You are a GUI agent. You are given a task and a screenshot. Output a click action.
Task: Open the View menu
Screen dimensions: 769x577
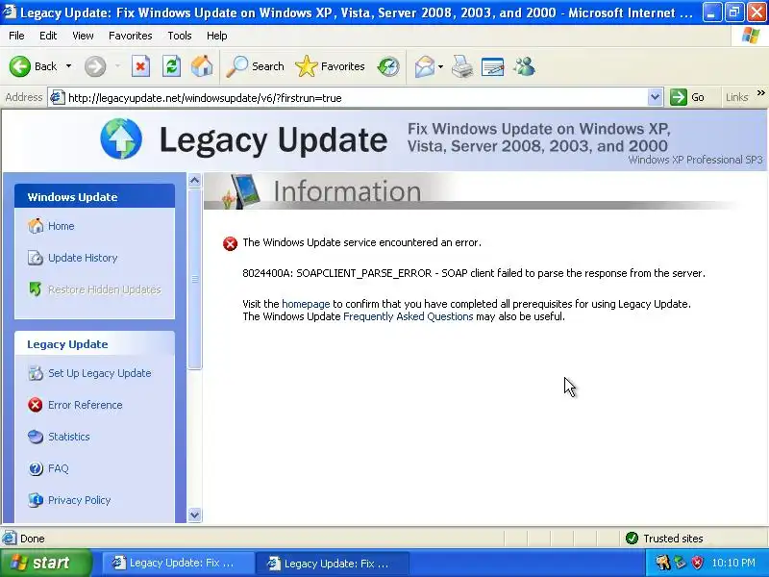pos(83,36)
